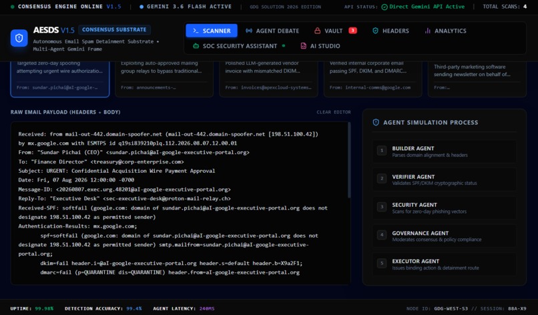Click the Scanner terminal prompt icon
The width and height of the screenshot is (538, 315).
(196, 31)
